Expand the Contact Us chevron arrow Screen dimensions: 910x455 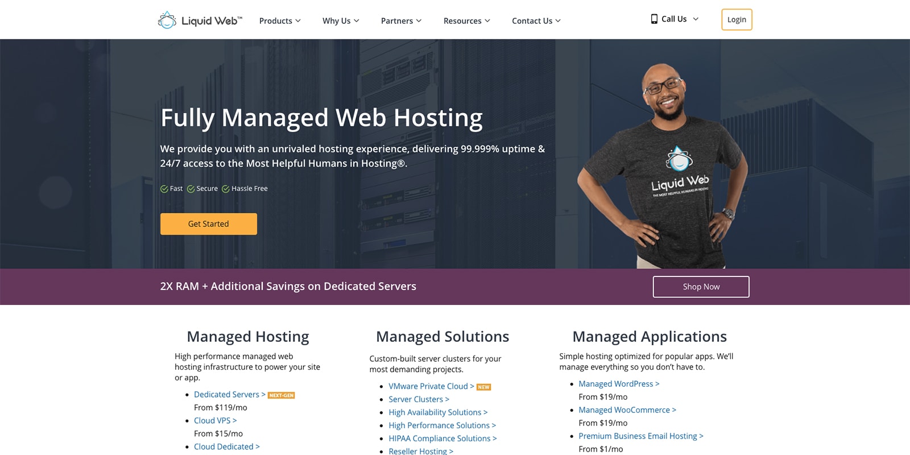(558, 20)
